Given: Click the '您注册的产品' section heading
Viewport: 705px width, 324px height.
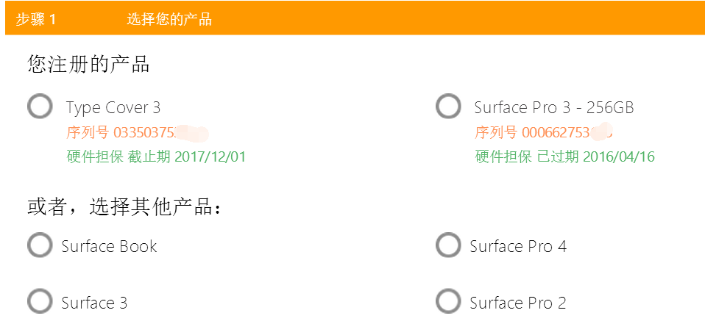Looking at the screenshot, I should pyautogui.click(x=88, y=64).
